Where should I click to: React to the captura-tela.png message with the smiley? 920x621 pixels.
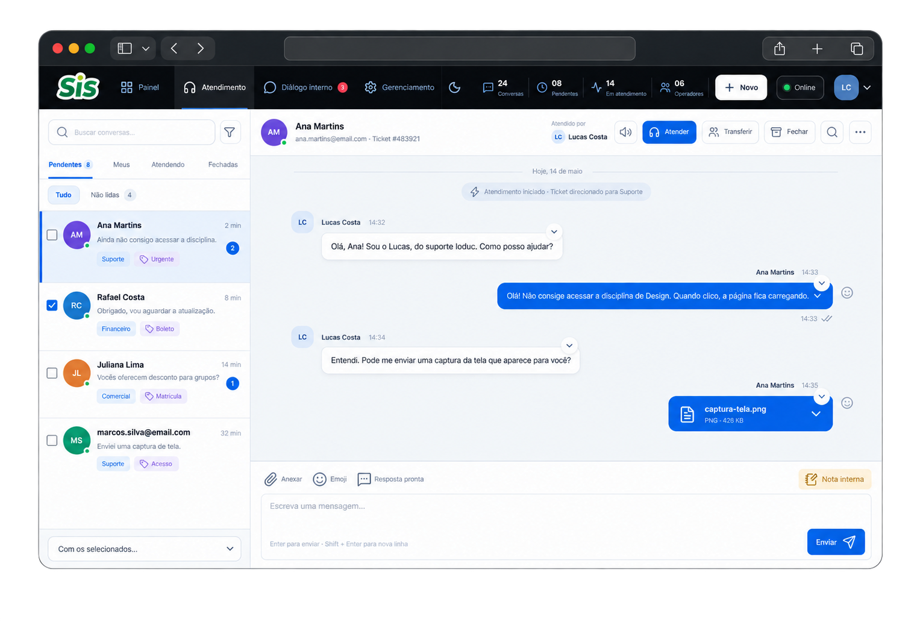[847, 403]
